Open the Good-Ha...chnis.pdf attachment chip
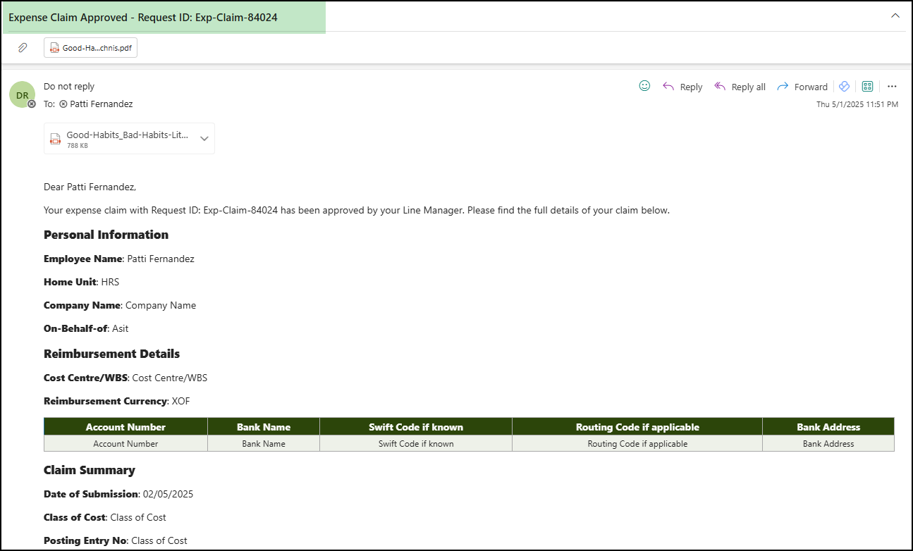Image resolution: width=913 pixels, height=551 pixels. click(90, 47)
